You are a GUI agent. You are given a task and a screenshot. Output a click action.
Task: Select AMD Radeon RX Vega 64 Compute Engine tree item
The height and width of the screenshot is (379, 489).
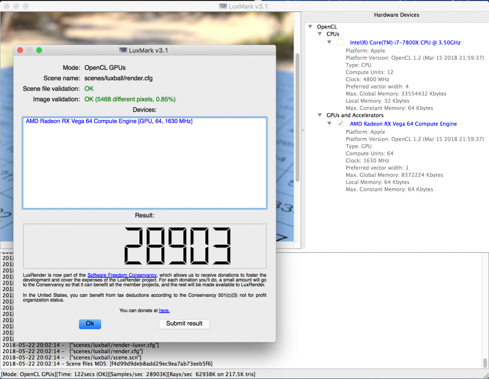[403, 124]
